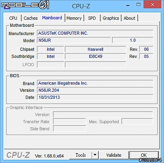The image size is (164, 163).
Task: Click the N56JR model field
Action: 74,40
